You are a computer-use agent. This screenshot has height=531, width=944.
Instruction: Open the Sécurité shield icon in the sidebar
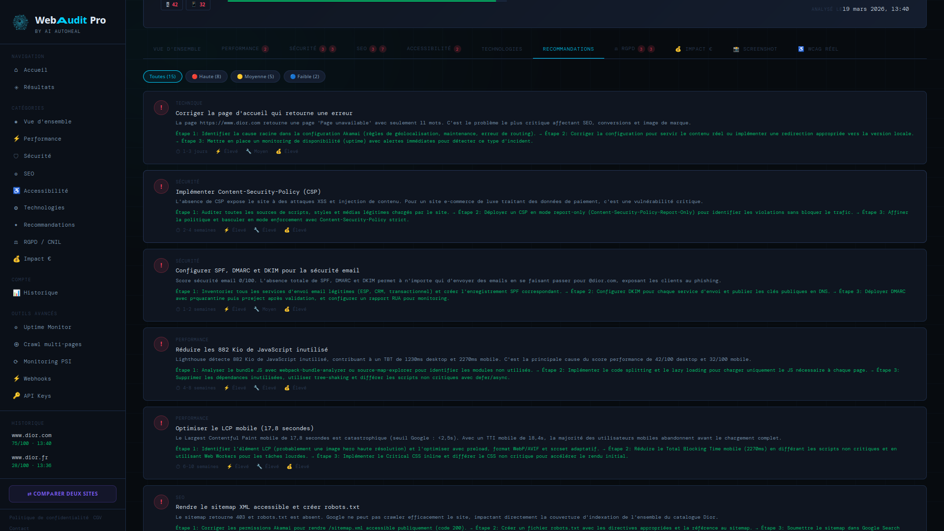click(x=16, y=156)
